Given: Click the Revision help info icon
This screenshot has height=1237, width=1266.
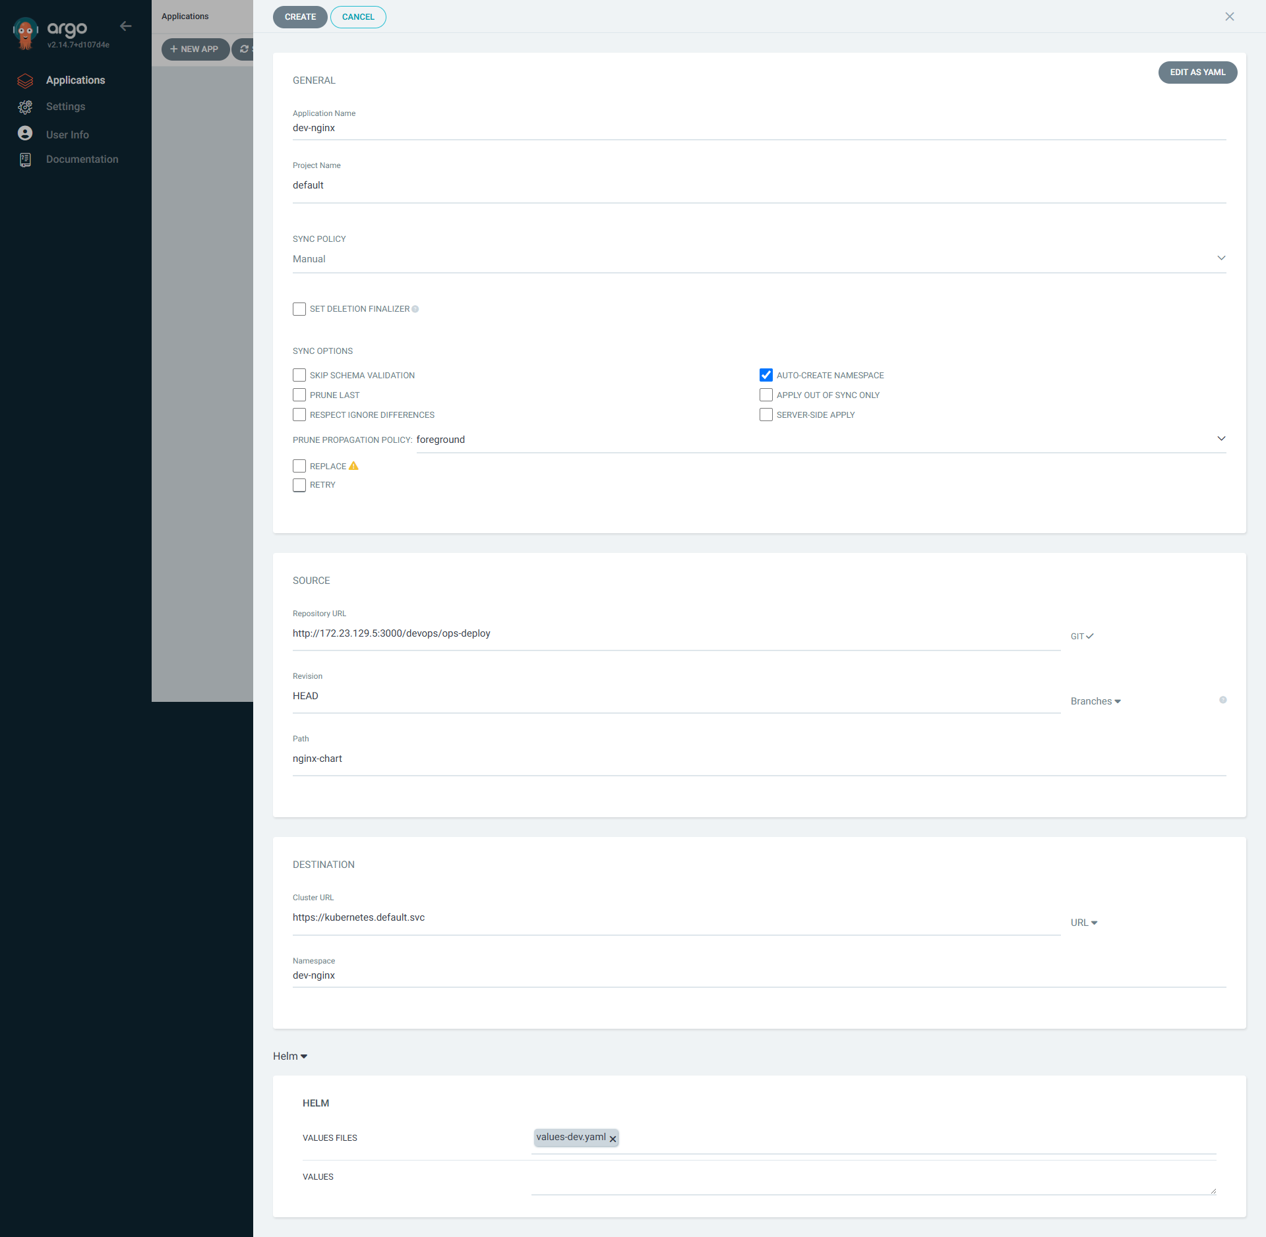Looking at the screenshot, I should (x=1222, y=700).
